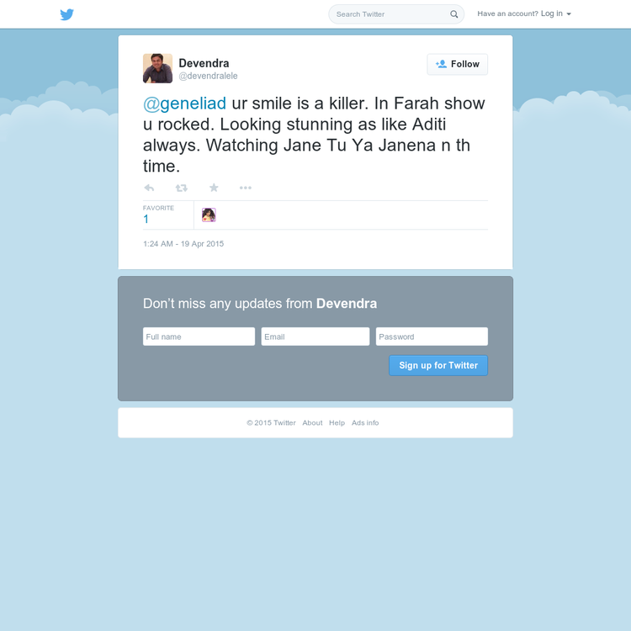Click Sign up for Twitter button
The height and width of the screenshot is (631, 631).
(438, 365)
